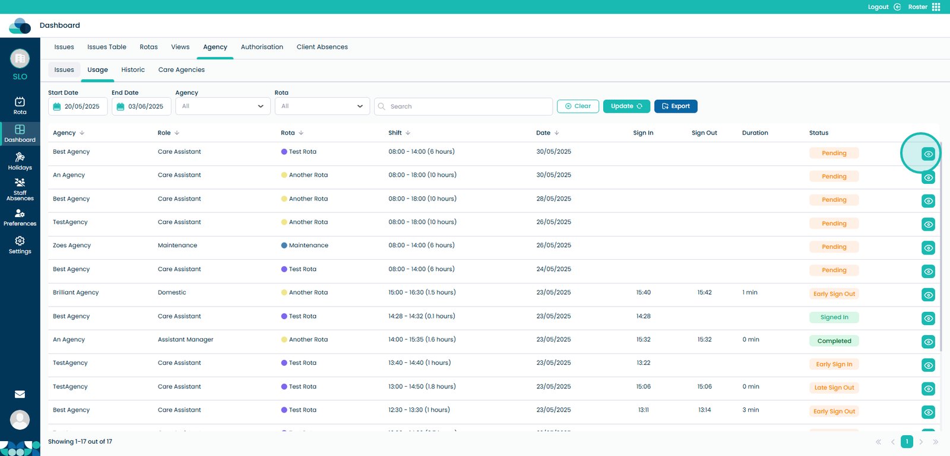
Task: View details of first Best Agency shift
Action: click(x=928, y=154)
